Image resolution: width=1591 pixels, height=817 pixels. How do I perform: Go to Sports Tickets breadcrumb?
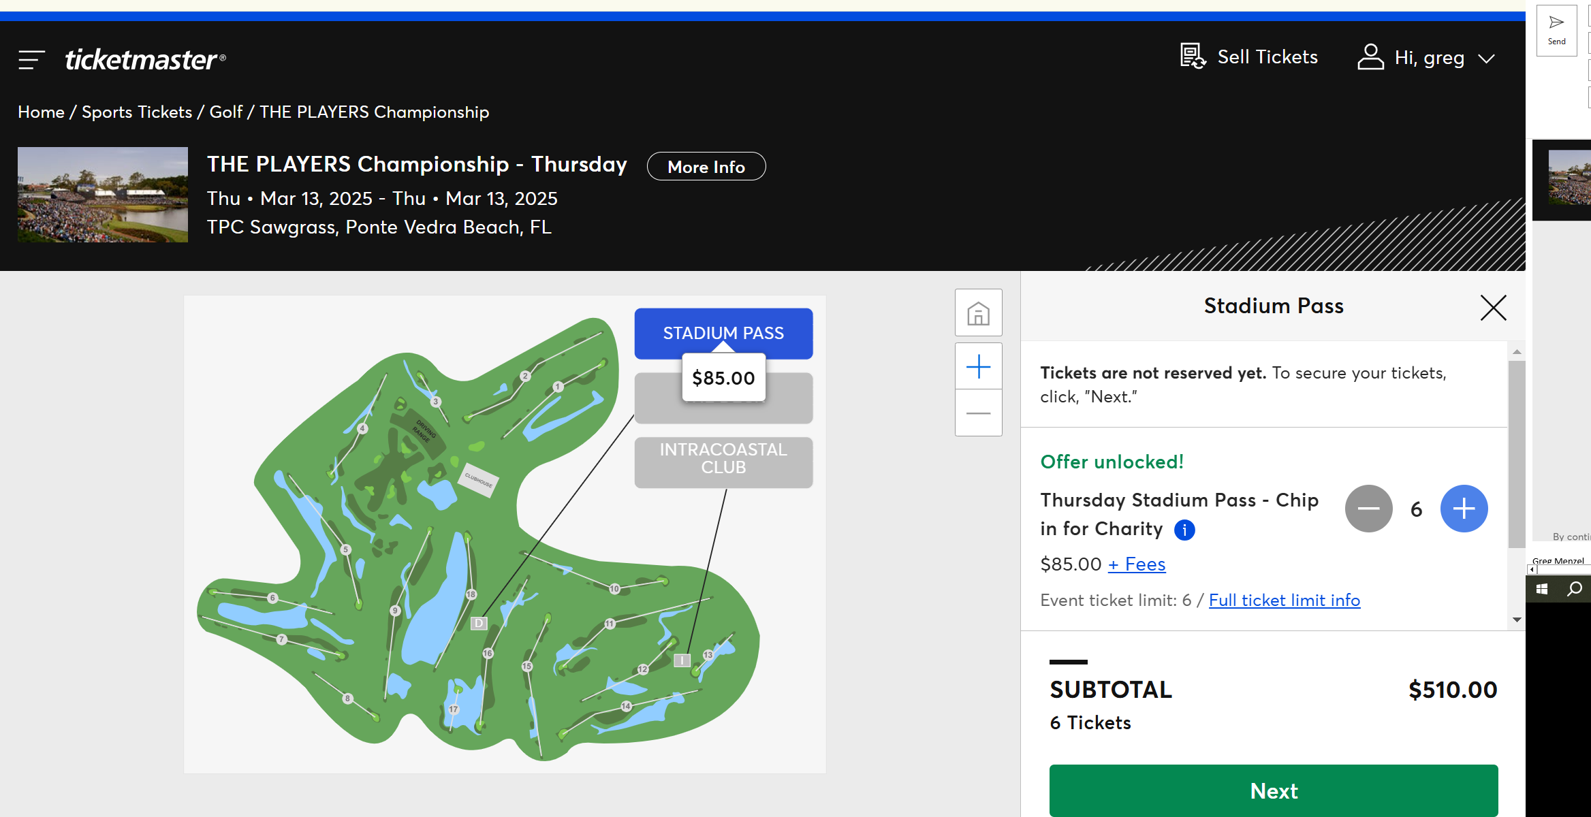coord(137,112)
